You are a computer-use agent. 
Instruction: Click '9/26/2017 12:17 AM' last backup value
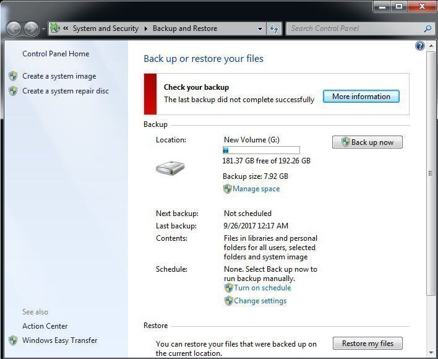tap(256, 226)
